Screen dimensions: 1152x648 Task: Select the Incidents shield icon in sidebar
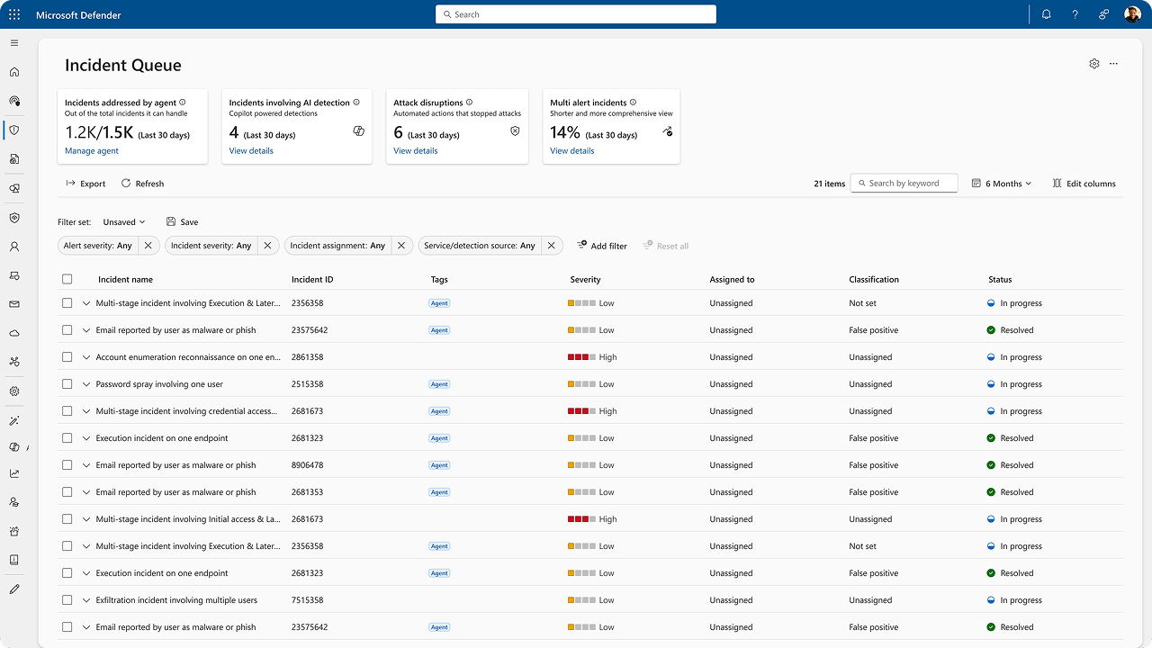pyautogui.click(x=14, y=130)
